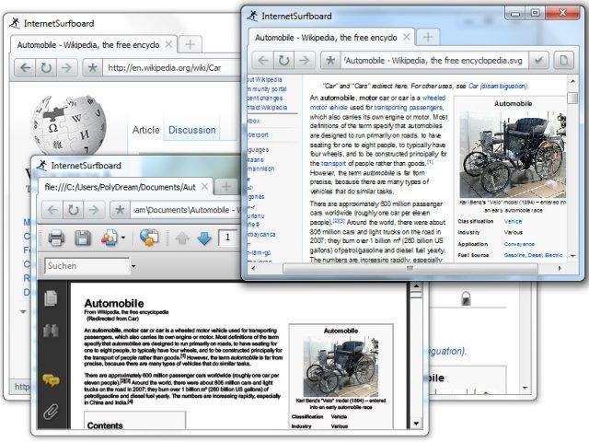Screen dimensions: 589x442
Task: Save the PDF with floppy icon
Action: (x=83, y=238)
